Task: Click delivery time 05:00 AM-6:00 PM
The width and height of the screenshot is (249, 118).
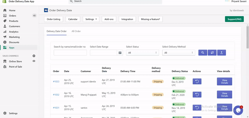Action: (x=130, y=108)
